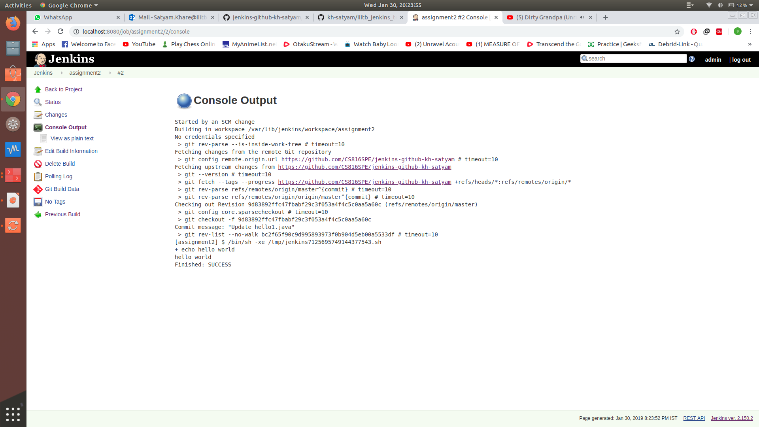Click the Git Build Data icon
The height and width of the screenshot is (427, 759).
point(38,189)
